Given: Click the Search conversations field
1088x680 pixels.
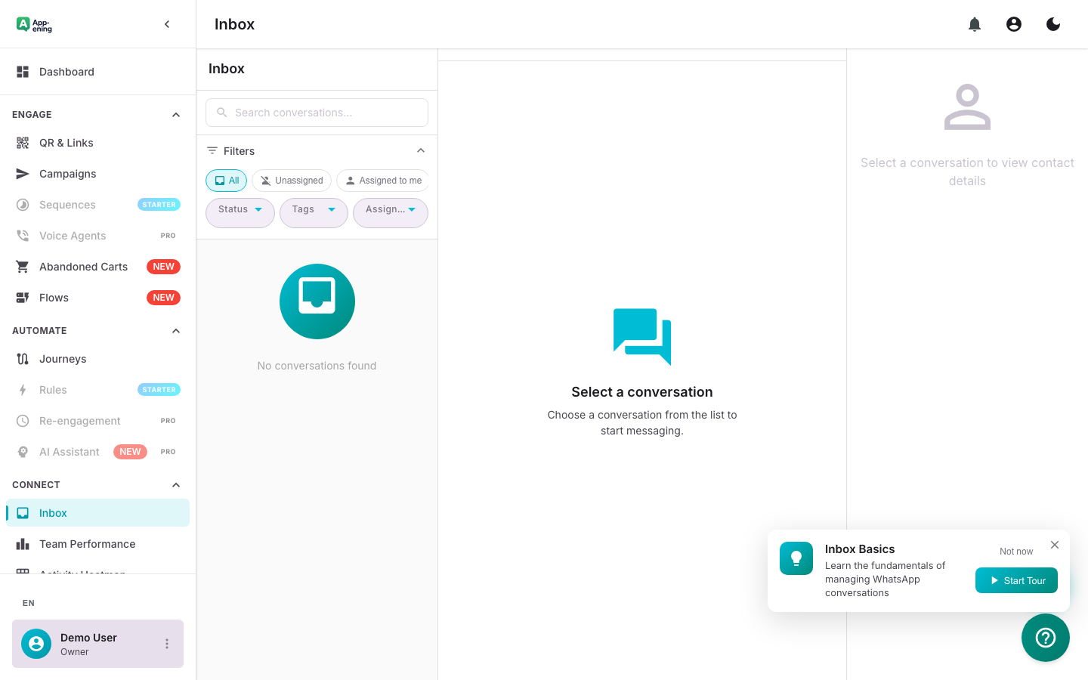Looking at the screenshot, I should click(x=317, y=112).
